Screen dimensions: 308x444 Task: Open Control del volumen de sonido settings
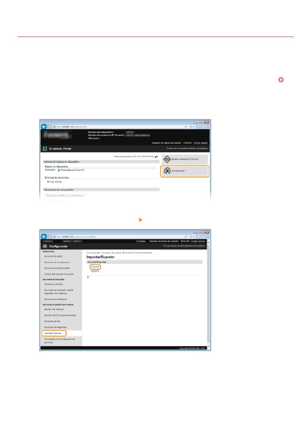pyautogui.click(x=59, y=274)
